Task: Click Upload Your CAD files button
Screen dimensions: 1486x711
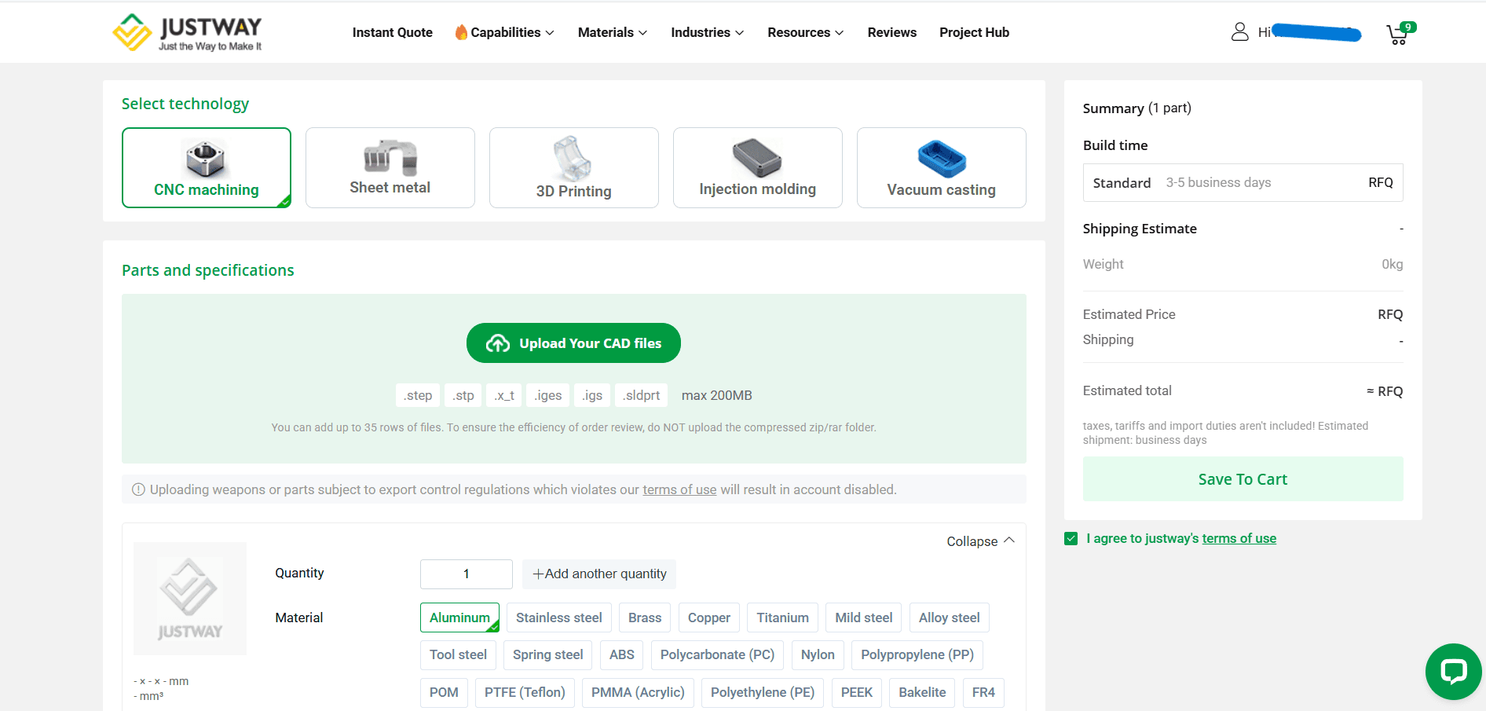Action: coord(573,343)
